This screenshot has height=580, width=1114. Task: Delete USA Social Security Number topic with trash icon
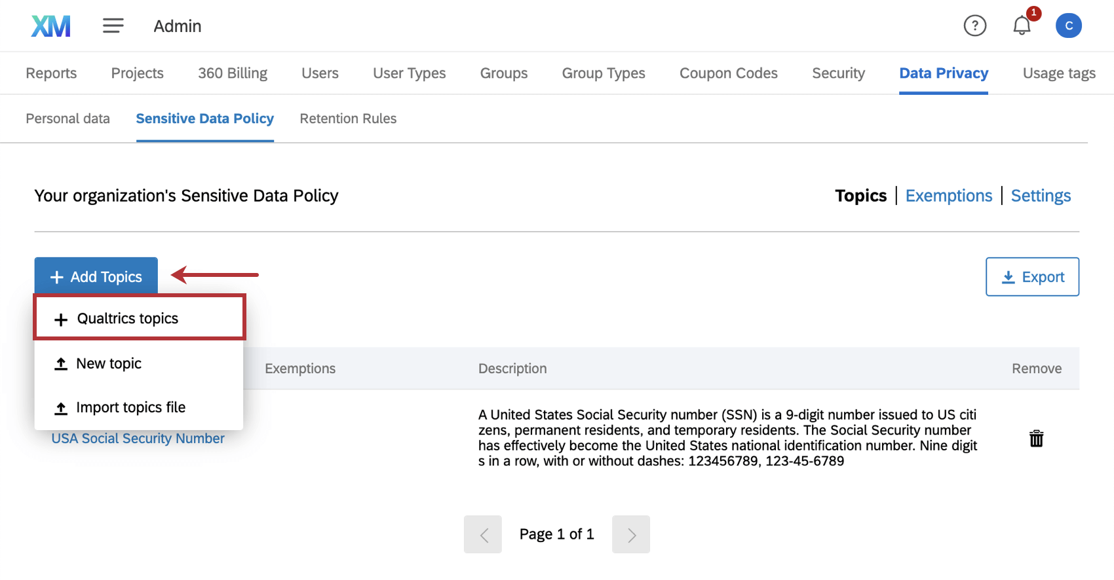[1036, 439]
